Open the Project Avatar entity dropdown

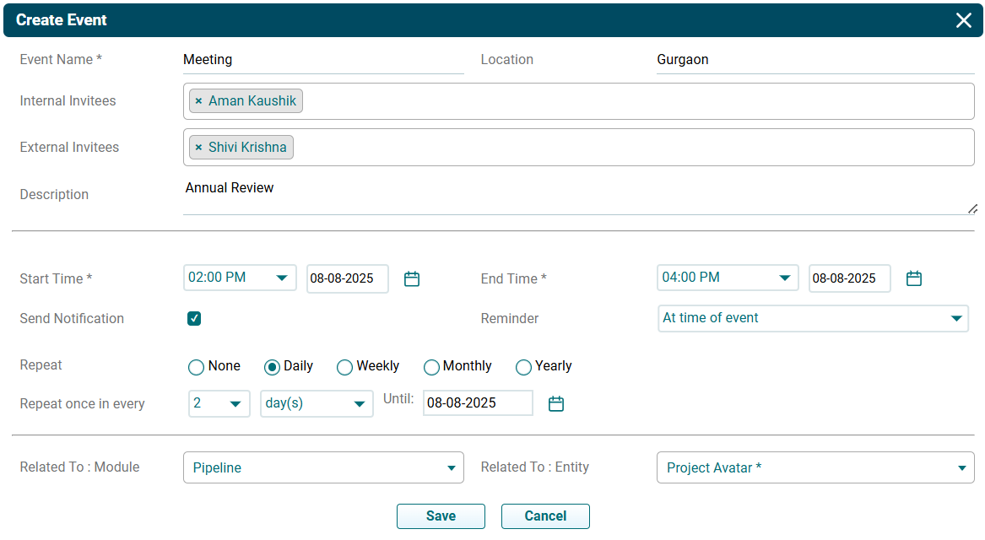(815, 467)
